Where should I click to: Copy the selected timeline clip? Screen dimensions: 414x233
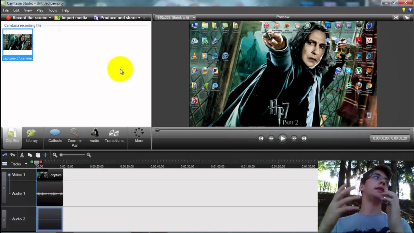[30, 155]
